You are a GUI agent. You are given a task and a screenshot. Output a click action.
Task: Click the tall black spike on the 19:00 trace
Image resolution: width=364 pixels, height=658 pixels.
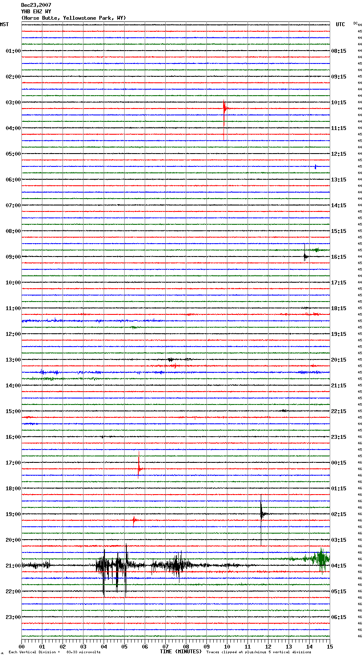coord(261,519)
